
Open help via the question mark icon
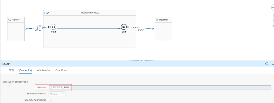coord(267,64)
